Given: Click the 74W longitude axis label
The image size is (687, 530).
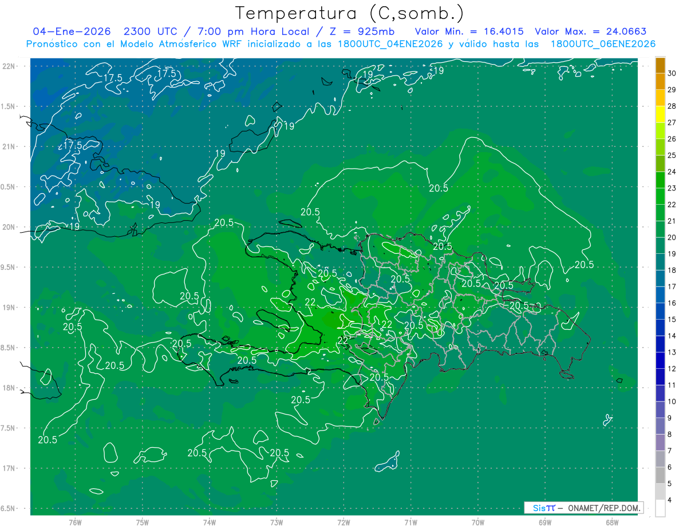Looking at the screenshot, I should click(209, 522).
